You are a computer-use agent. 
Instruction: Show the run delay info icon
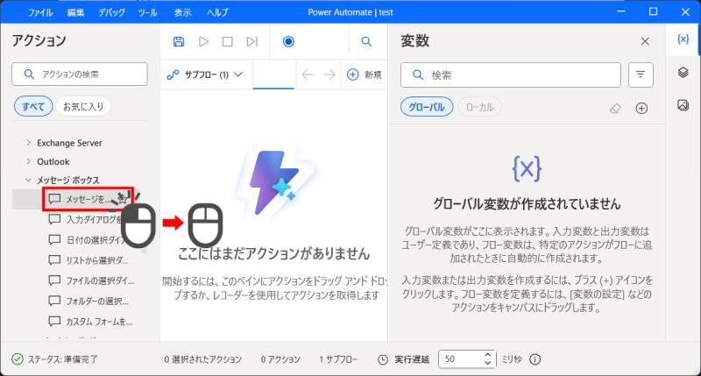tap(535, 359)
